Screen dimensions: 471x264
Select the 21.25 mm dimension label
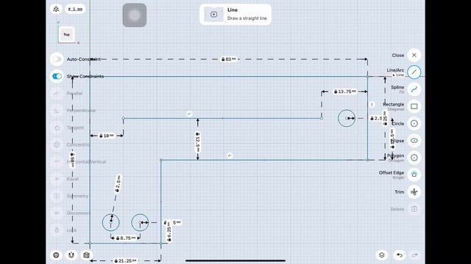[125, 261]
